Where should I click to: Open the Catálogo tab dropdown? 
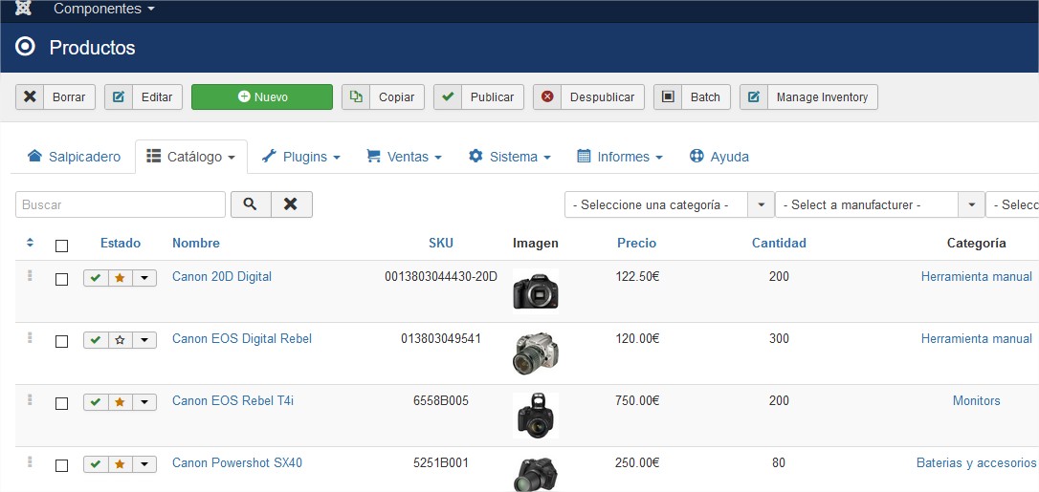point(190,157)
